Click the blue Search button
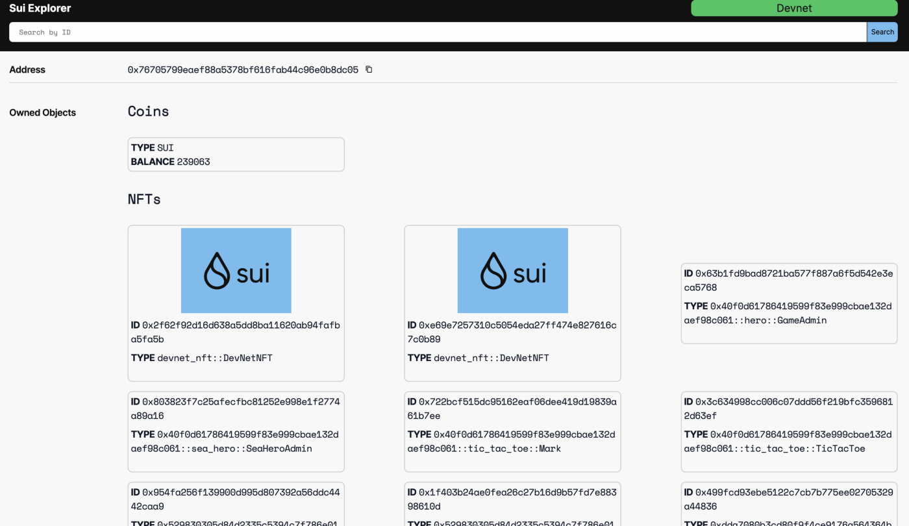 pos(882,32)
